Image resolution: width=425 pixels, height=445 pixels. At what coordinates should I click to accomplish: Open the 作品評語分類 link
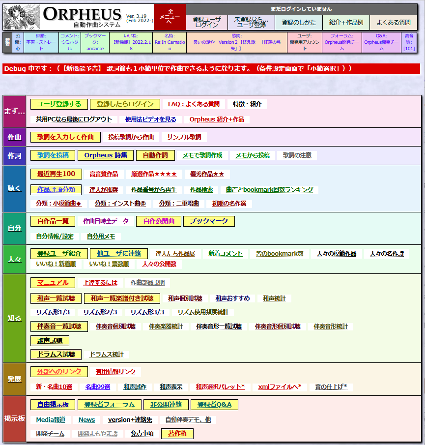pos(56,190)
